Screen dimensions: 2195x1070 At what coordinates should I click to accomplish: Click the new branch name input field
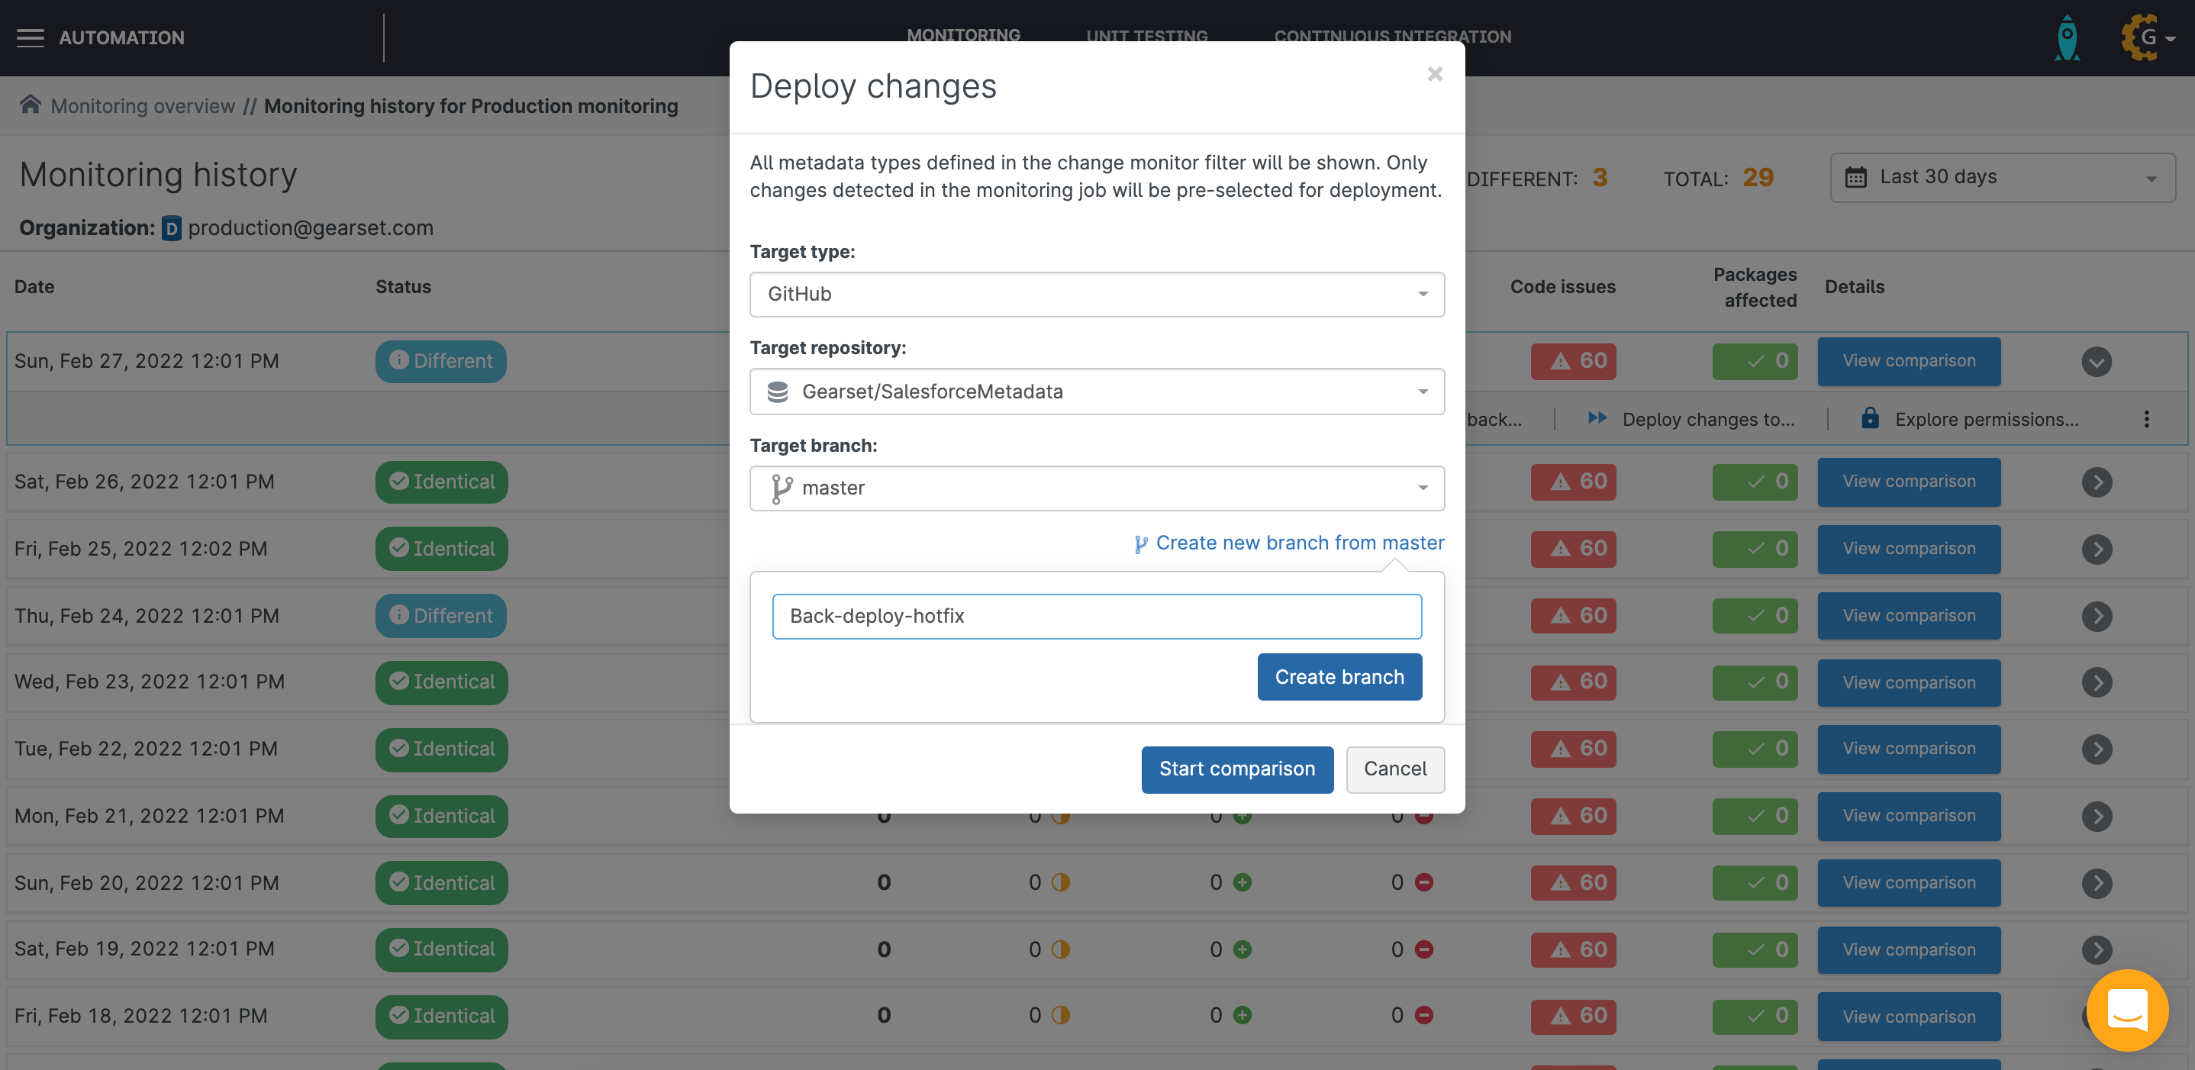[1096, 616]
